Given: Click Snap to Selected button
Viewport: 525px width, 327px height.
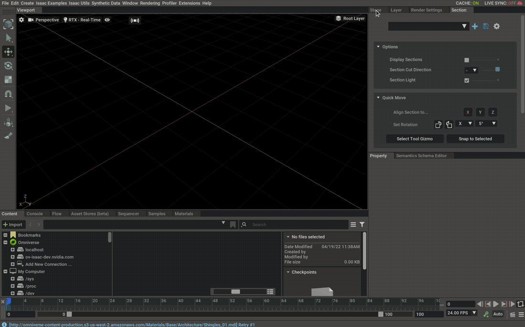Looking at the screenshot, I should [x=475, y=139].
